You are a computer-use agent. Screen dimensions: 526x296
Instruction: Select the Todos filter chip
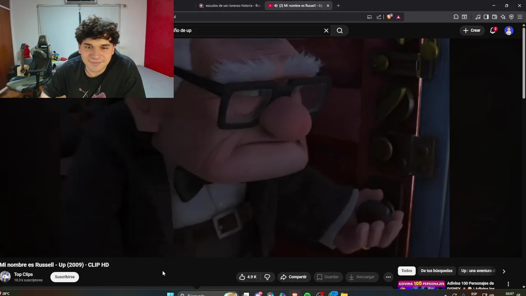pyautogui.click(x=407, y=271)
